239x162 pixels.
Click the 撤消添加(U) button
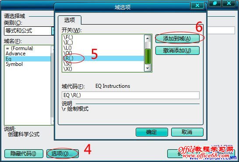click(x=177, y=50)
